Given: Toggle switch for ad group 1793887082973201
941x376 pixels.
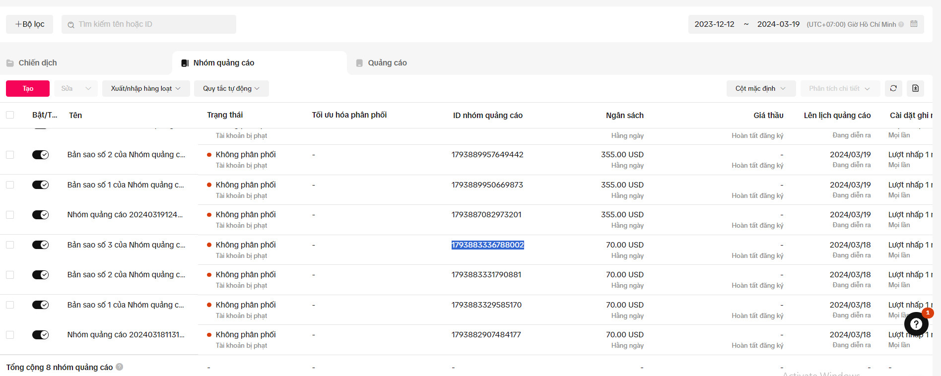Looking at the screenshot, I should 40,215.
